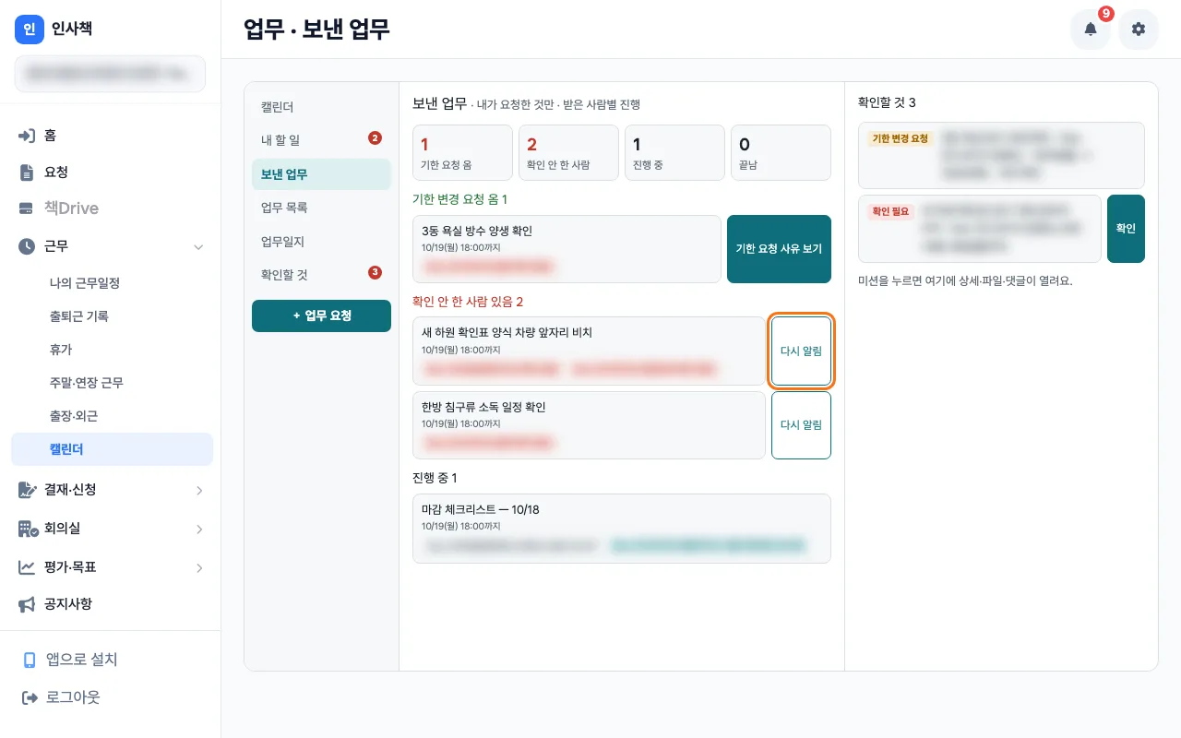Open settings gear icon
Viewport: 1181px width, 738px height.
[x=1139, y=30]
